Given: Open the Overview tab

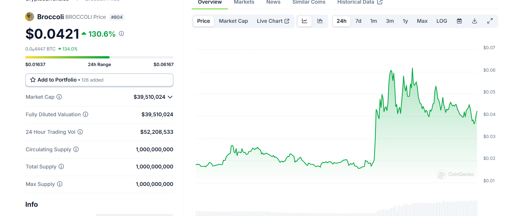Looking at the screenshot, I should coord(210,2).
